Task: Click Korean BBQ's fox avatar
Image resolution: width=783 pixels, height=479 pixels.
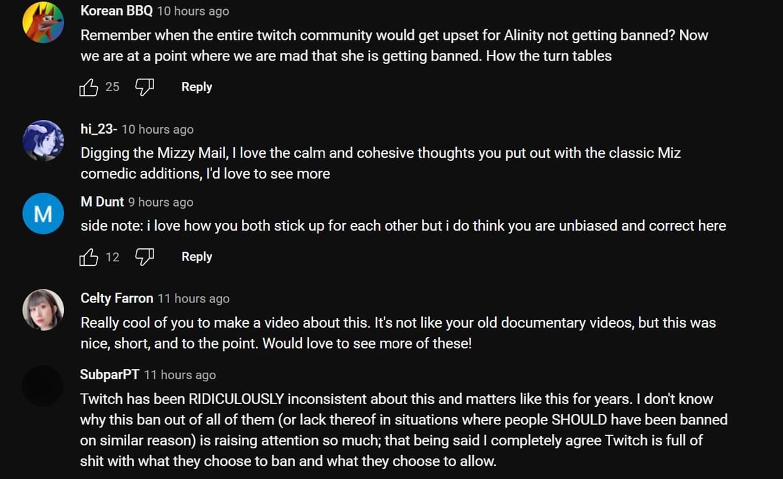Action: coord(43,22)
